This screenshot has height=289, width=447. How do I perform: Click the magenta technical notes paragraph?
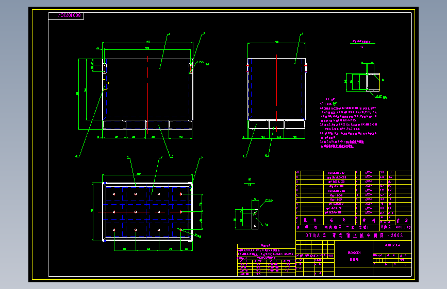349,123
